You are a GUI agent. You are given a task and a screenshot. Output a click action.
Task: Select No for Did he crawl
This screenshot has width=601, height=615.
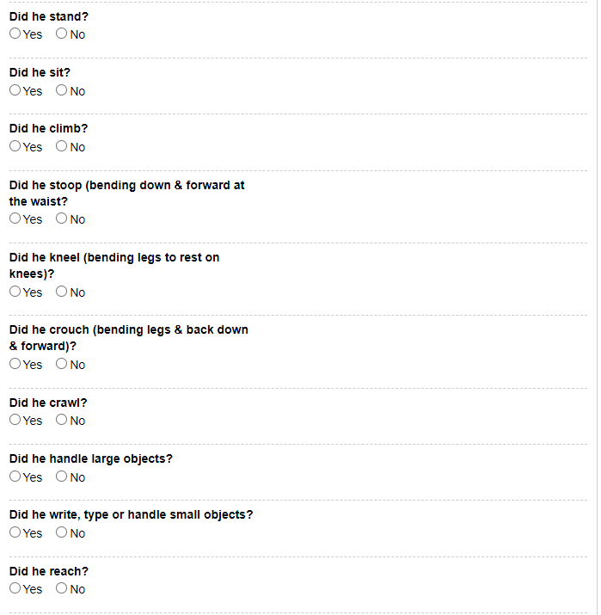tap(62, 420)
